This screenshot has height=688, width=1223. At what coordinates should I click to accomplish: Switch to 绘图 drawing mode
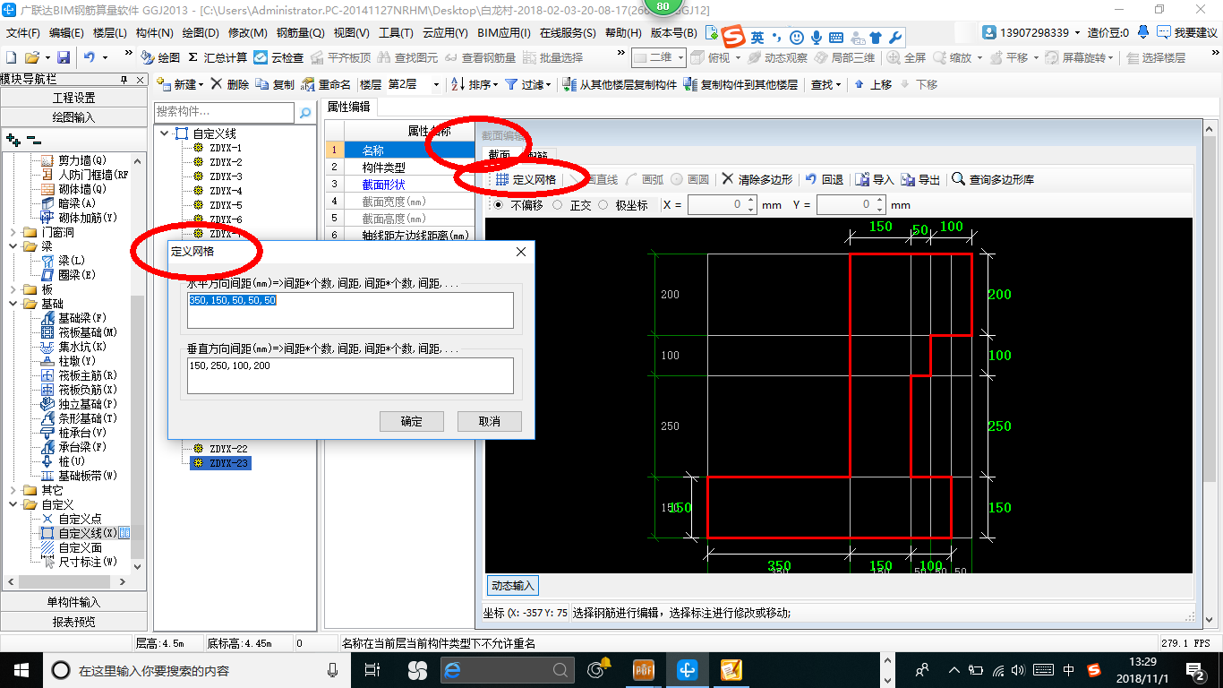[x=160, y=57]
